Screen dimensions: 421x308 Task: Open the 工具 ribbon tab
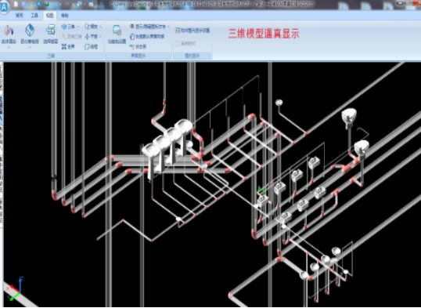point(34,16)
